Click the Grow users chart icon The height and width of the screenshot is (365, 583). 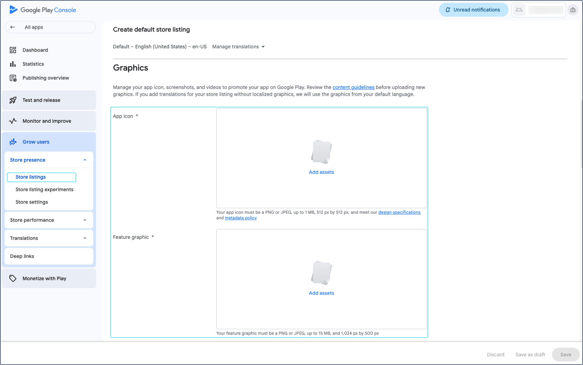click(13, 142)
